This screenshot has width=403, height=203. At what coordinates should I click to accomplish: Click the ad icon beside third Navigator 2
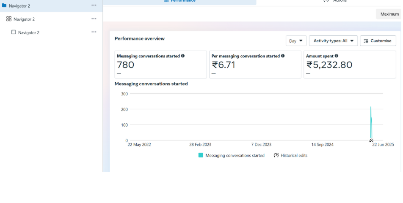coord(14,32)
